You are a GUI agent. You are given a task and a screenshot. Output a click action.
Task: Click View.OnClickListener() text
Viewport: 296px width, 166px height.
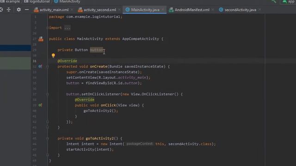coord(154,94)
